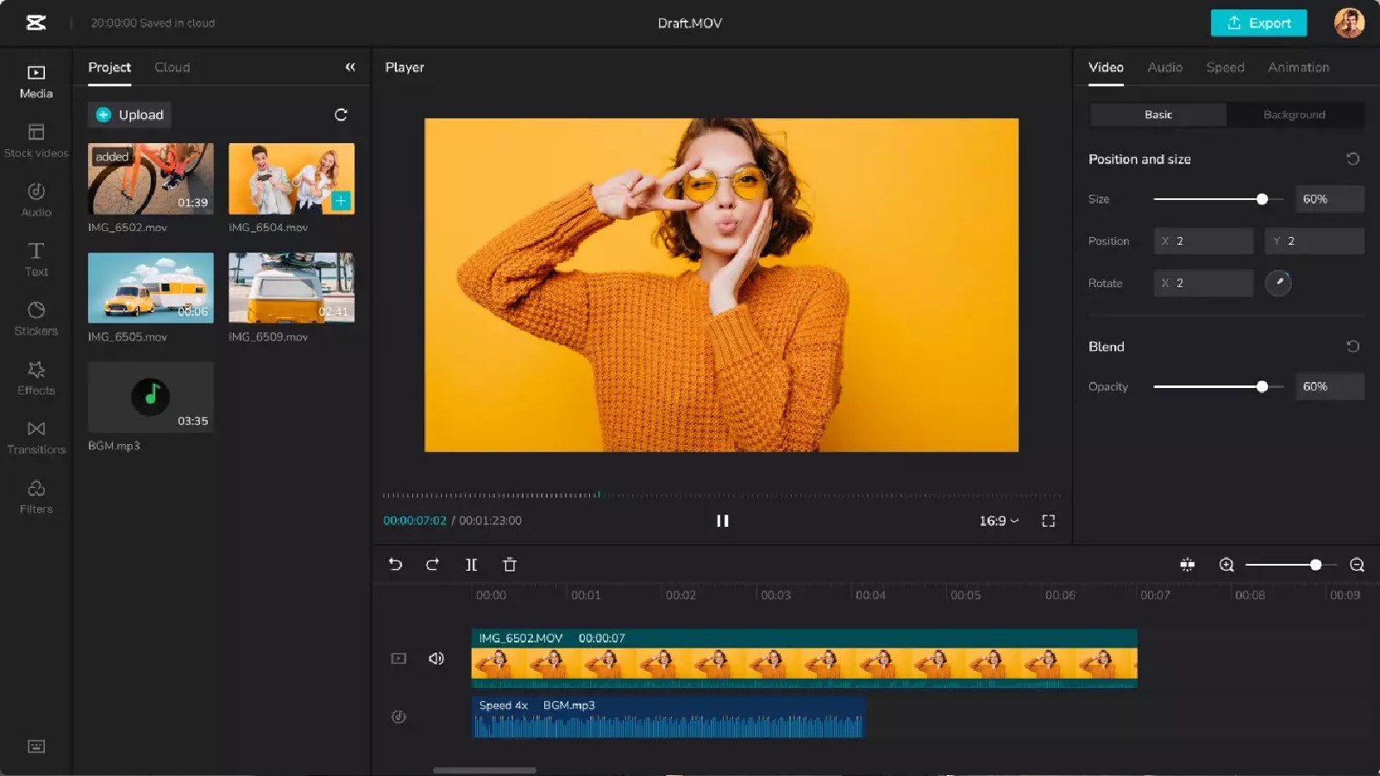
Task: Select the IMG_6509.mov thumbnail
Action: (291, 287)
